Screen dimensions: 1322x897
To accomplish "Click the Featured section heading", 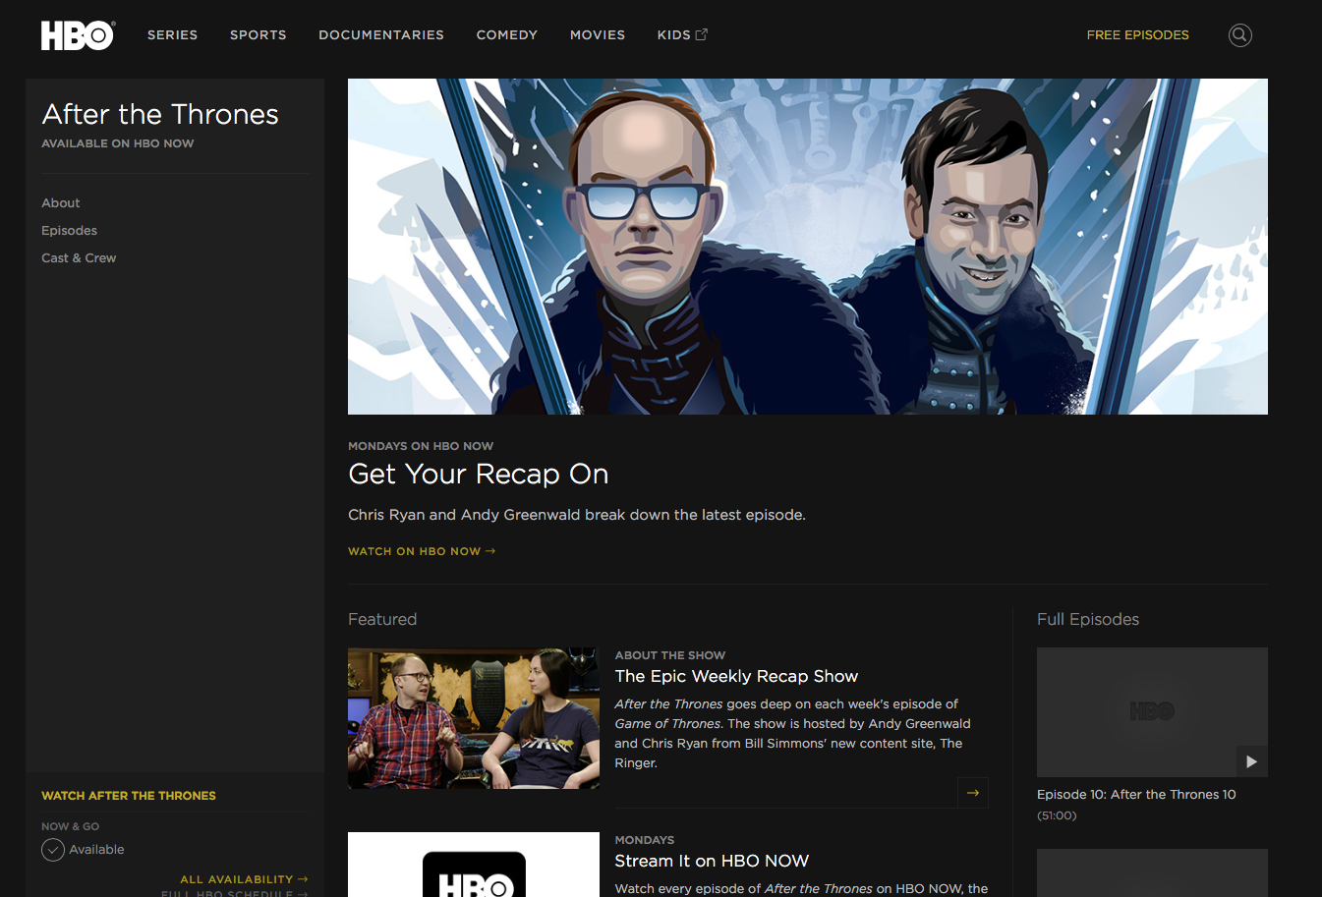I will tap(382, 619).
